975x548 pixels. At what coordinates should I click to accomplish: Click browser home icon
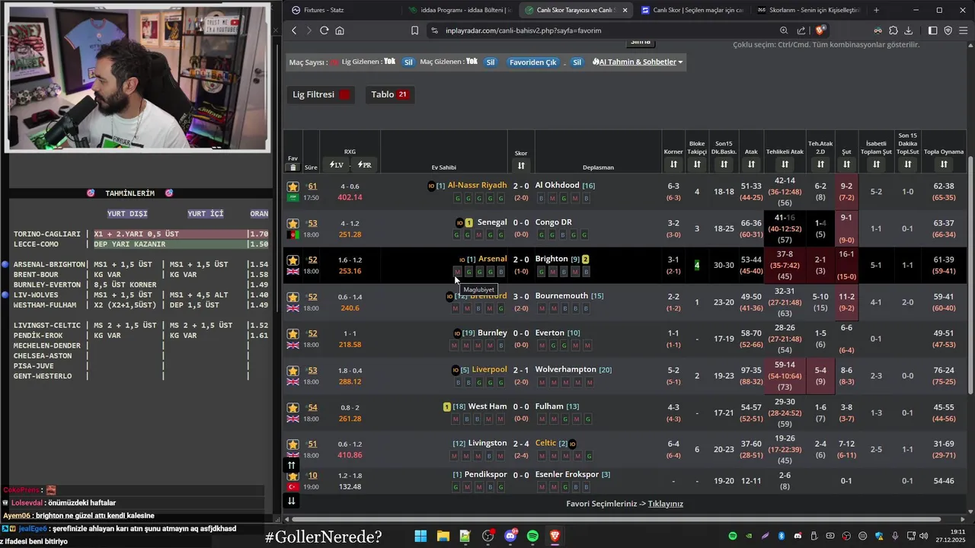[x=340, y=30]
